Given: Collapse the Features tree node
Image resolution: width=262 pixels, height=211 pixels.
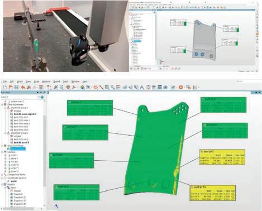Looking at the screenshot, I should point(2,152).
